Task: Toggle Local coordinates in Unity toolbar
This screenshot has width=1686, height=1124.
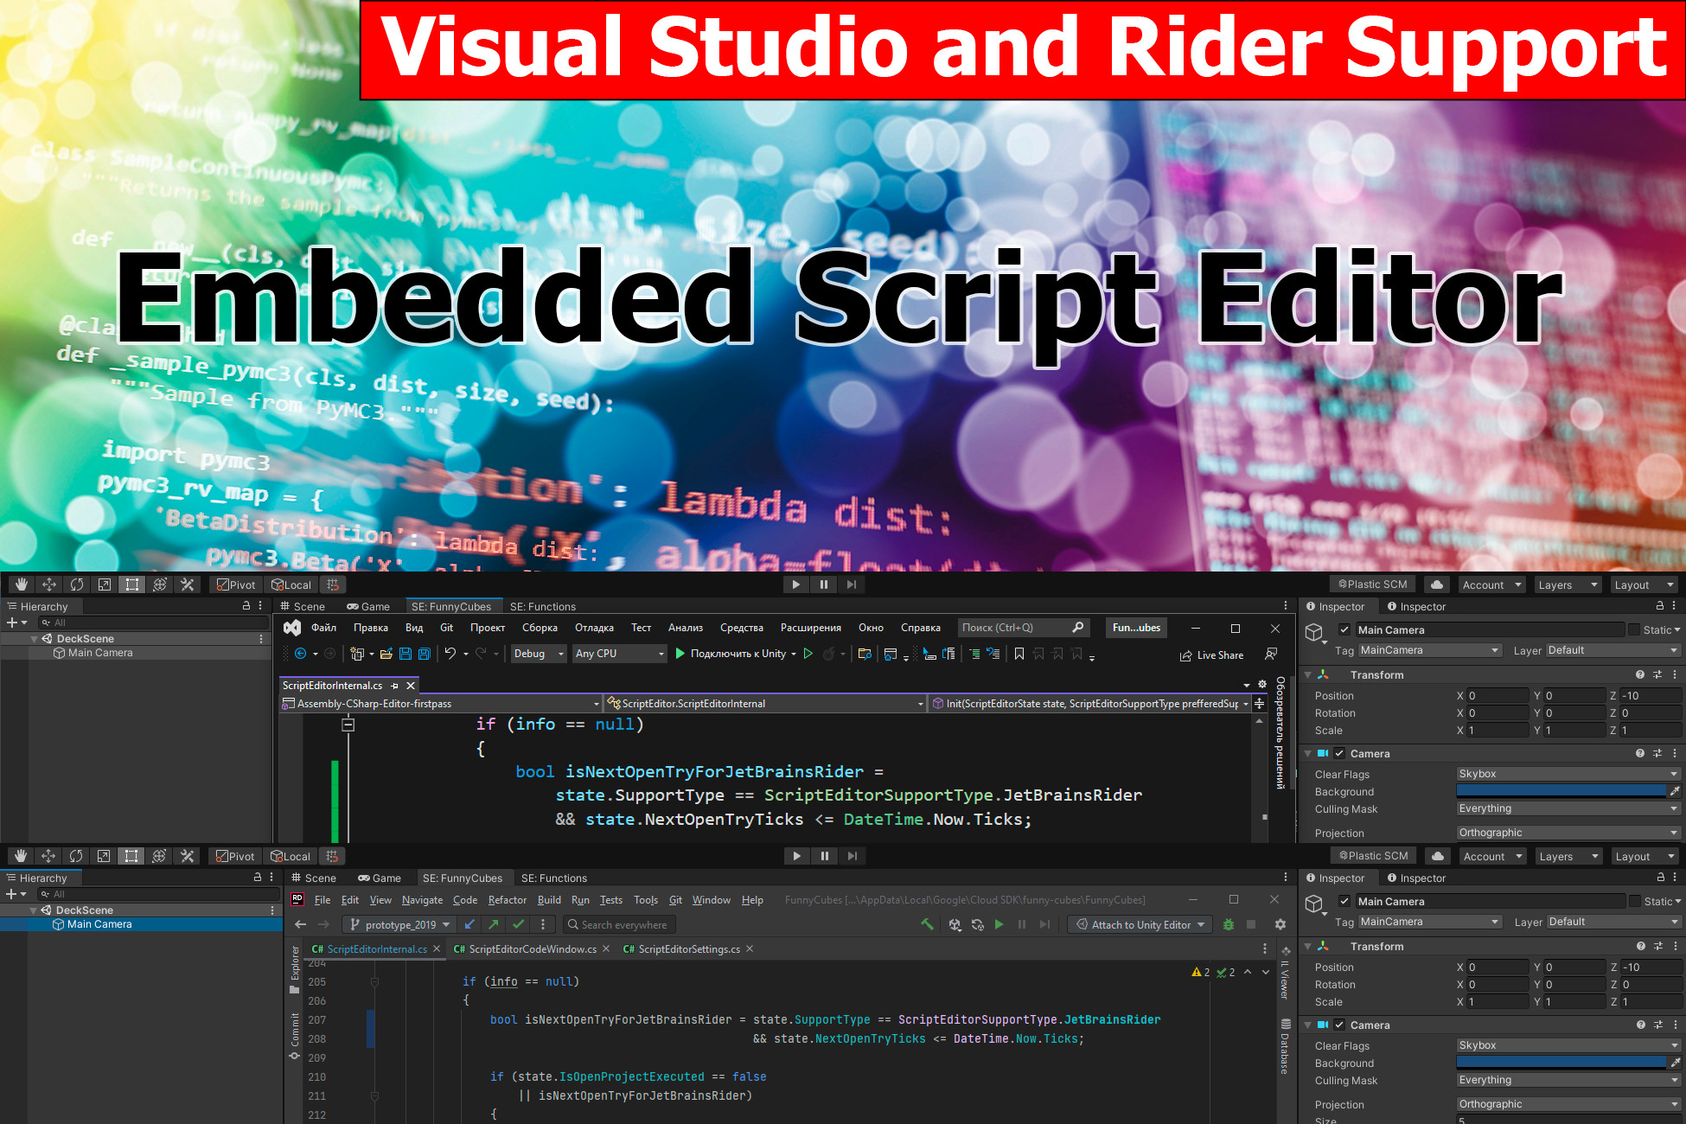Action: [291, 584]
